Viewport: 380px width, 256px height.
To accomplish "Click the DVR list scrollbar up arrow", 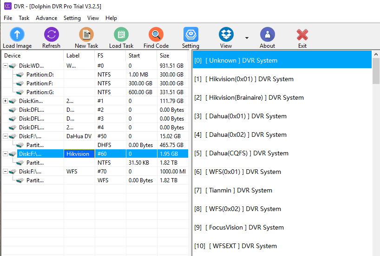I will click(x=376, y=54).
